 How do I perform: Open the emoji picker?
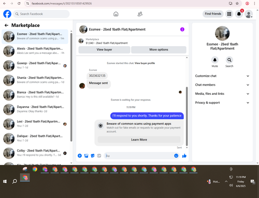176,156
